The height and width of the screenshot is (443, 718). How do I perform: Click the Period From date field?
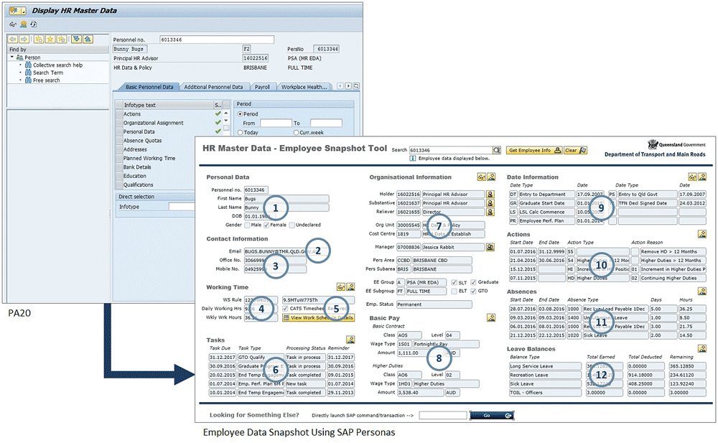pyautogui.click(x=276, y=123)
